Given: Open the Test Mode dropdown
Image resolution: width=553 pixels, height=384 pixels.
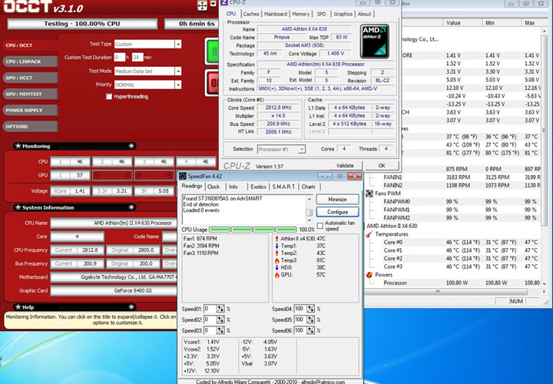Looking at the screenshot, I should point(178,71).
